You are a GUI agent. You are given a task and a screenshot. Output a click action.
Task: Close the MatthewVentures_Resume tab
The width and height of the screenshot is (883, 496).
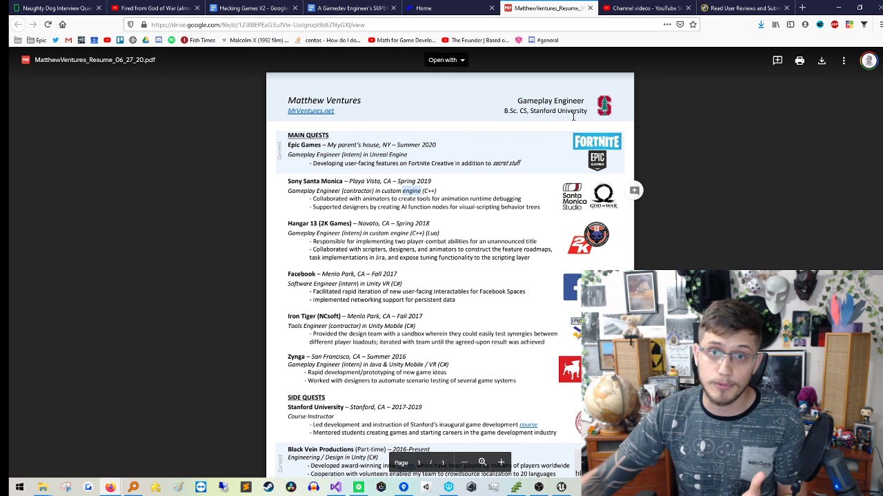point(590,8)
